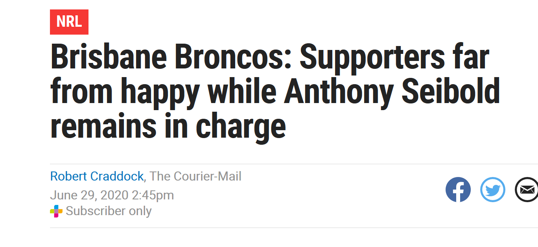
Task: Click 'Anthony Seibold' in the headline
Action: point(392,92)
